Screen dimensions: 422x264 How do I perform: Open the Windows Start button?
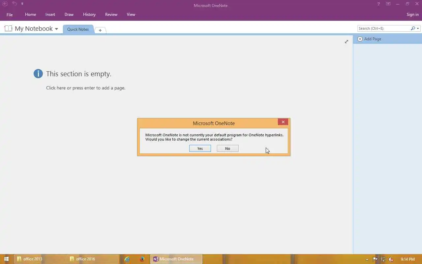(x=6, y=259)
